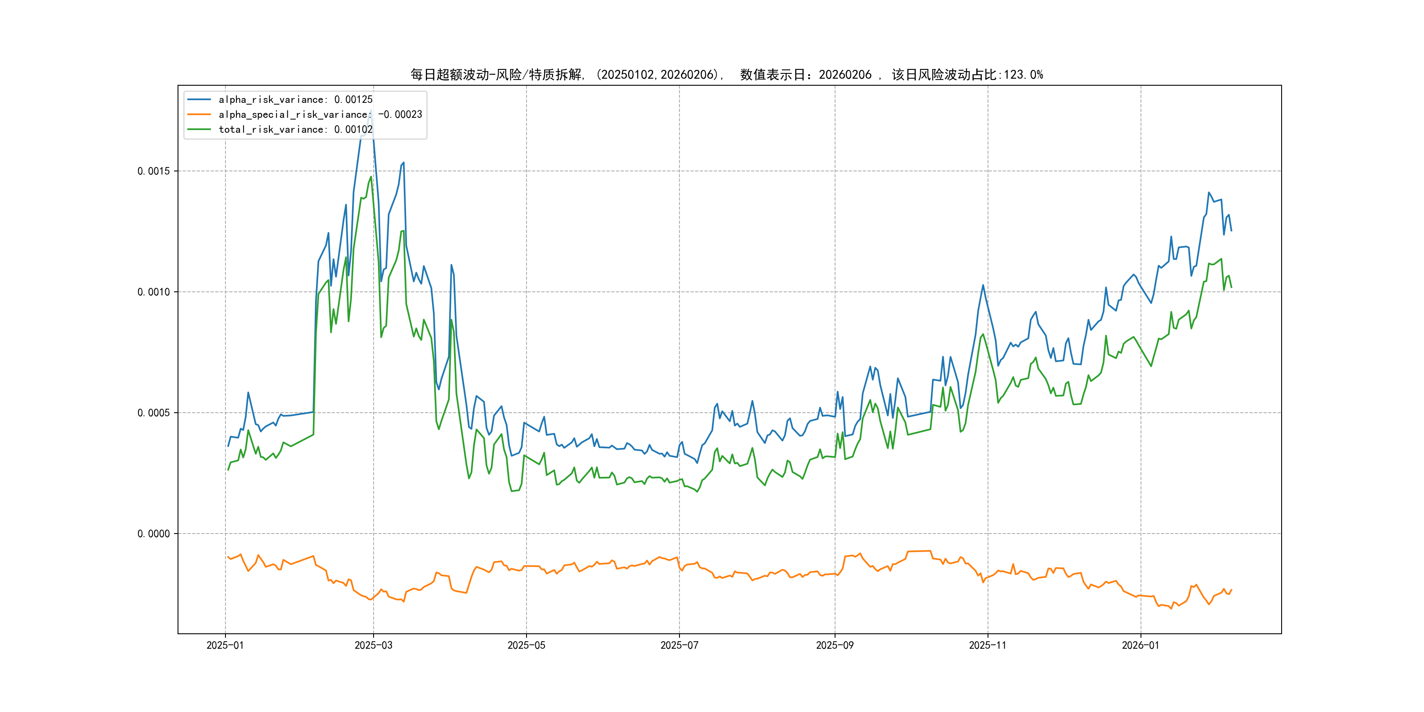Screen dimensions: 1424x712
Task: Click the 2025-05 x-axis tick label
Action: (x=526, y=645)
